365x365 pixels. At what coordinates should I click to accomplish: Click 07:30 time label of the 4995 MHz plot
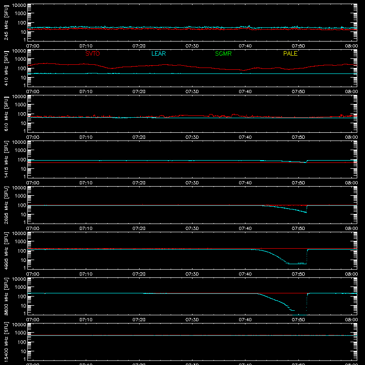coord(192,274)
